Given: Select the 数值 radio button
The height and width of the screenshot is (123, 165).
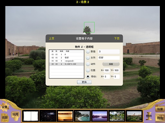Looking at the screenshot, I should click(88, 52).
